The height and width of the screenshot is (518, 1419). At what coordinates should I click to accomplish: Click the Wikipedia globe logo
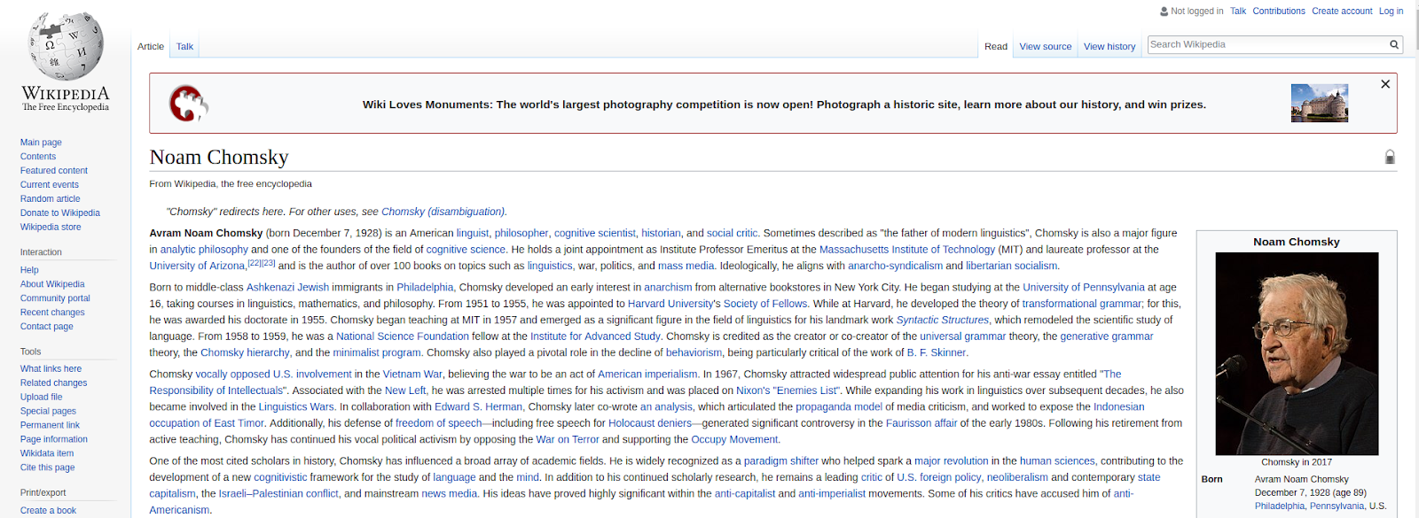(66, 46)
